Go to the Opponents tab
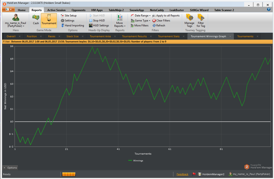This screenshot has height=179, width=274. click(x=78, y=10)
